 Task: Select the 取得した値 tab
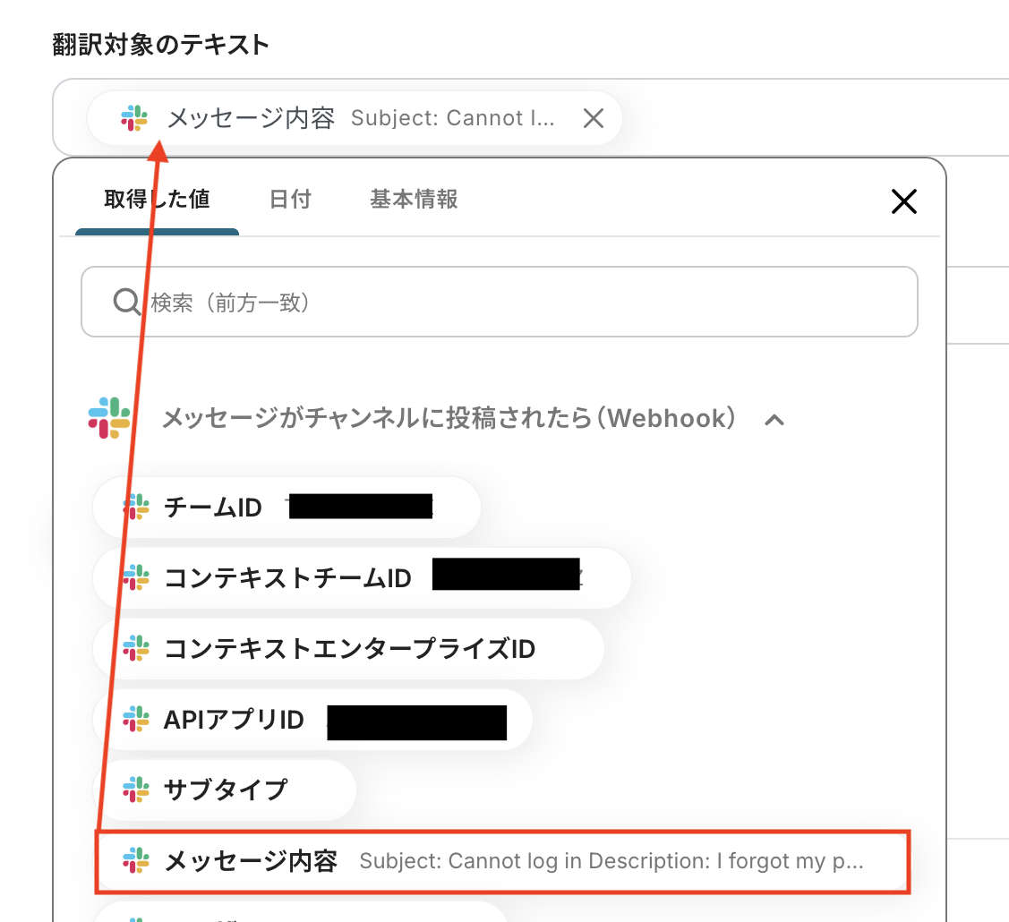(x=157, y=200)
